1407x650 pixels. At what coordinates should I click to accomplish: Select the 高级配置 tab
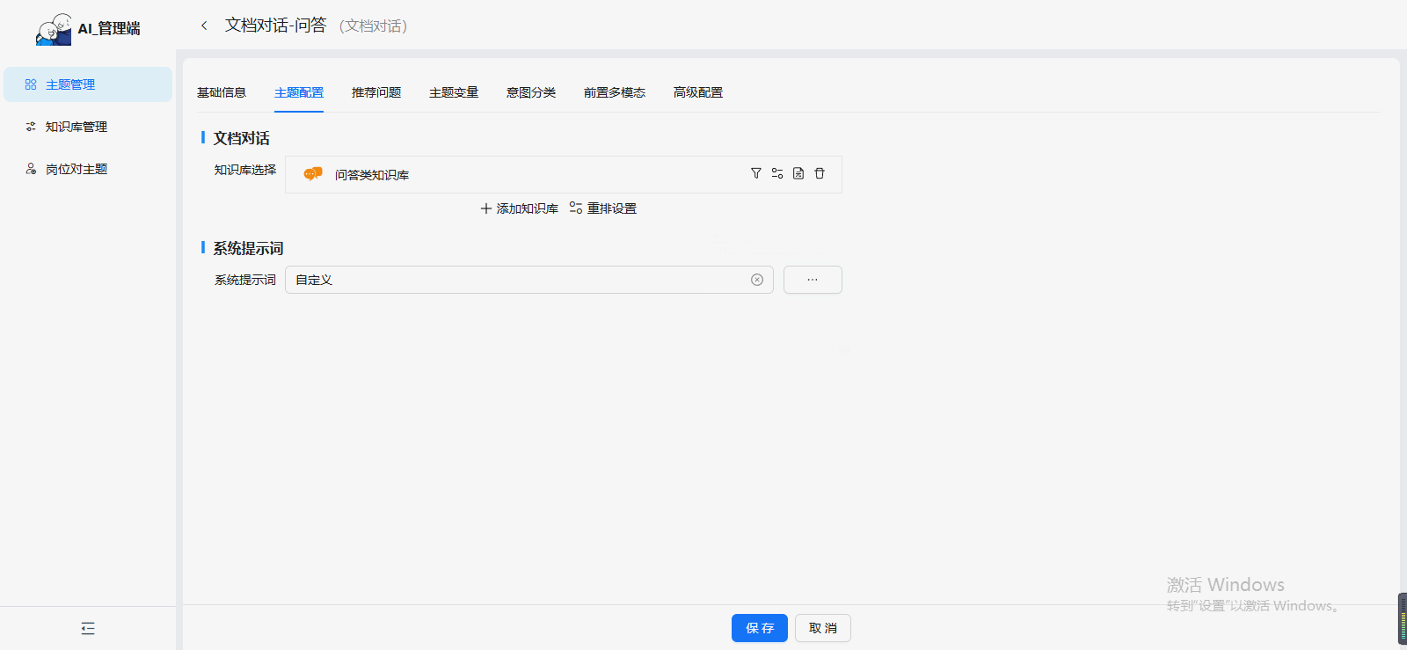(698, 92)
